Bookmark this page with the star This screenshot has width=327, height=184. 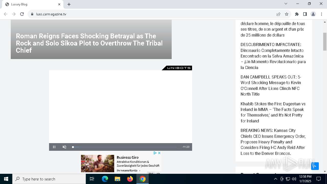tap(287, 14)
